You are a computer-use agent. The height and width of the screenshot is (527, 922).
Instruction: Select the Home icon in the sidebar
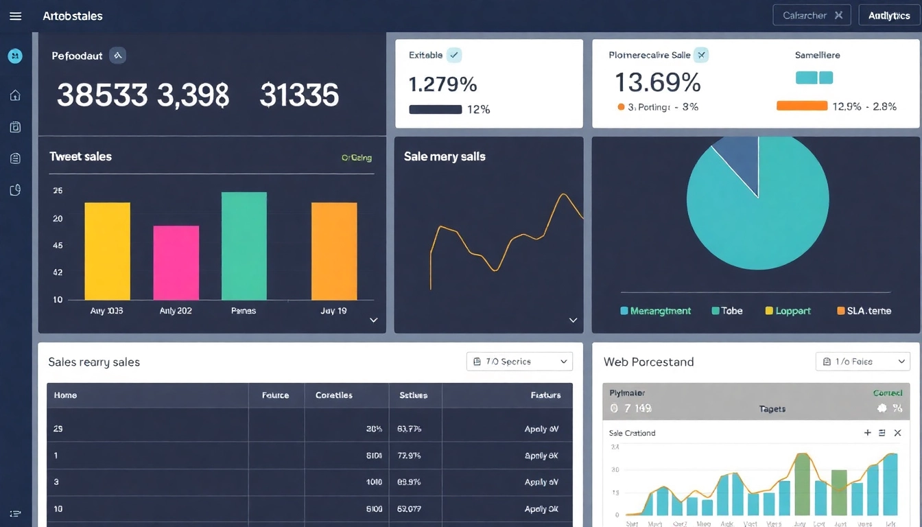tap(15, 95)
